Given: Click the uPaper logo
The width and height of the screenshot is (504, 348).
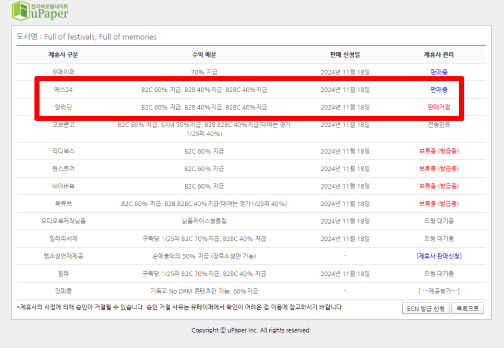Looking at the screenshot, I should coord(40,10).
